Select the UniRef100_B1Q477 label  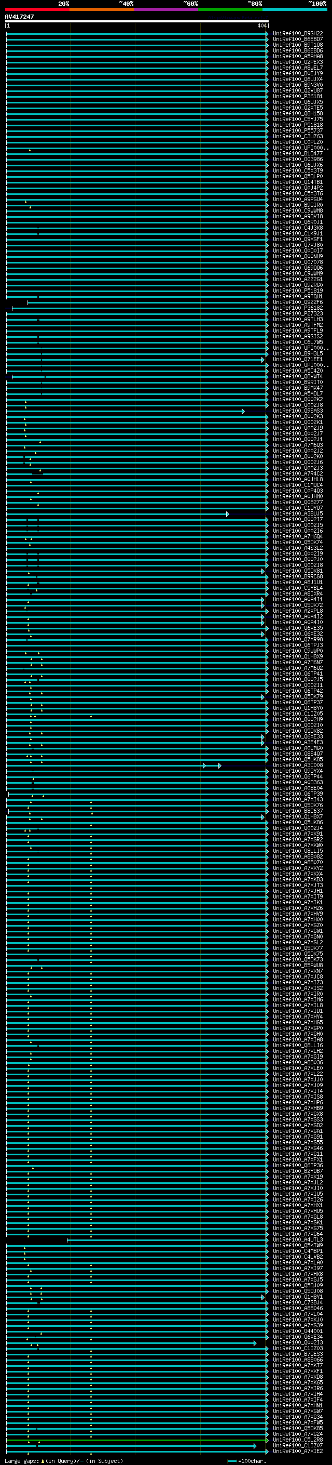[x=298, y=153]
